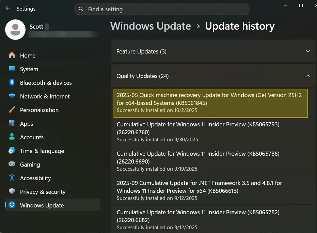Screen dimensions: 317x233
Task: Click the Time & language globe icon
Action: tap(12, 151)
